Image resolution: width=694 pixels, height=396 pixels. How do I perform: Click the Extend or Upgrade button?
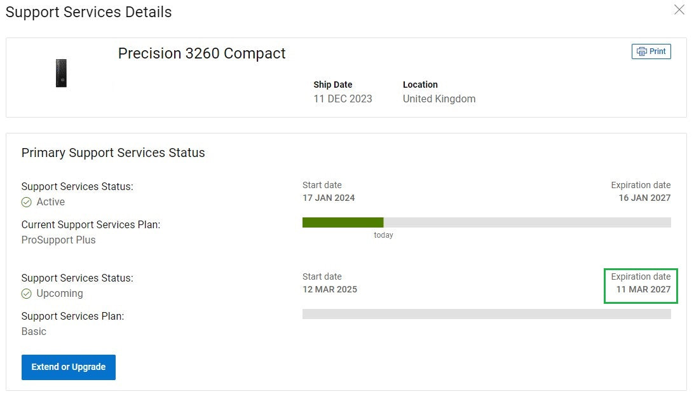tap(69, 367)
